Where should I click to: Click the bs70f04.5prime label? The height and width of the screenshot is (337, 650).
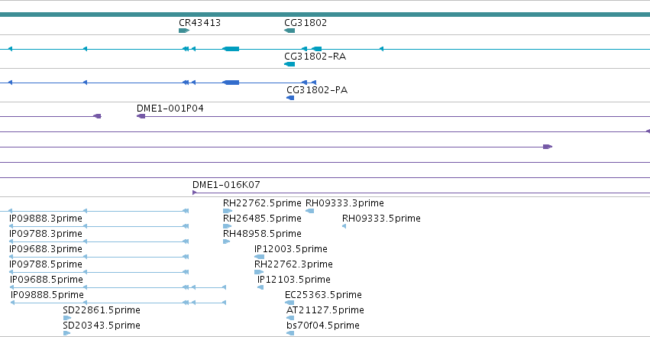click(x=323, y=326)
